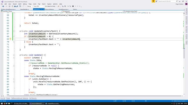The image size is (188, 105).
Task: Open the Assembly-CSharp project dropdown
Action: 31,11
